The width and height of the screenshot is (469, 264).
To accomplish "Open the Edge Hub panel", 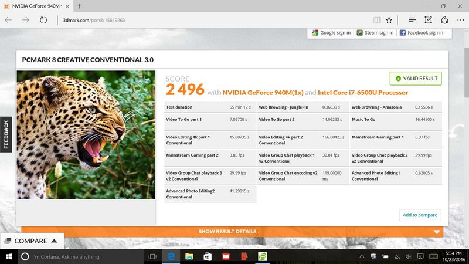I will point(413,19).
